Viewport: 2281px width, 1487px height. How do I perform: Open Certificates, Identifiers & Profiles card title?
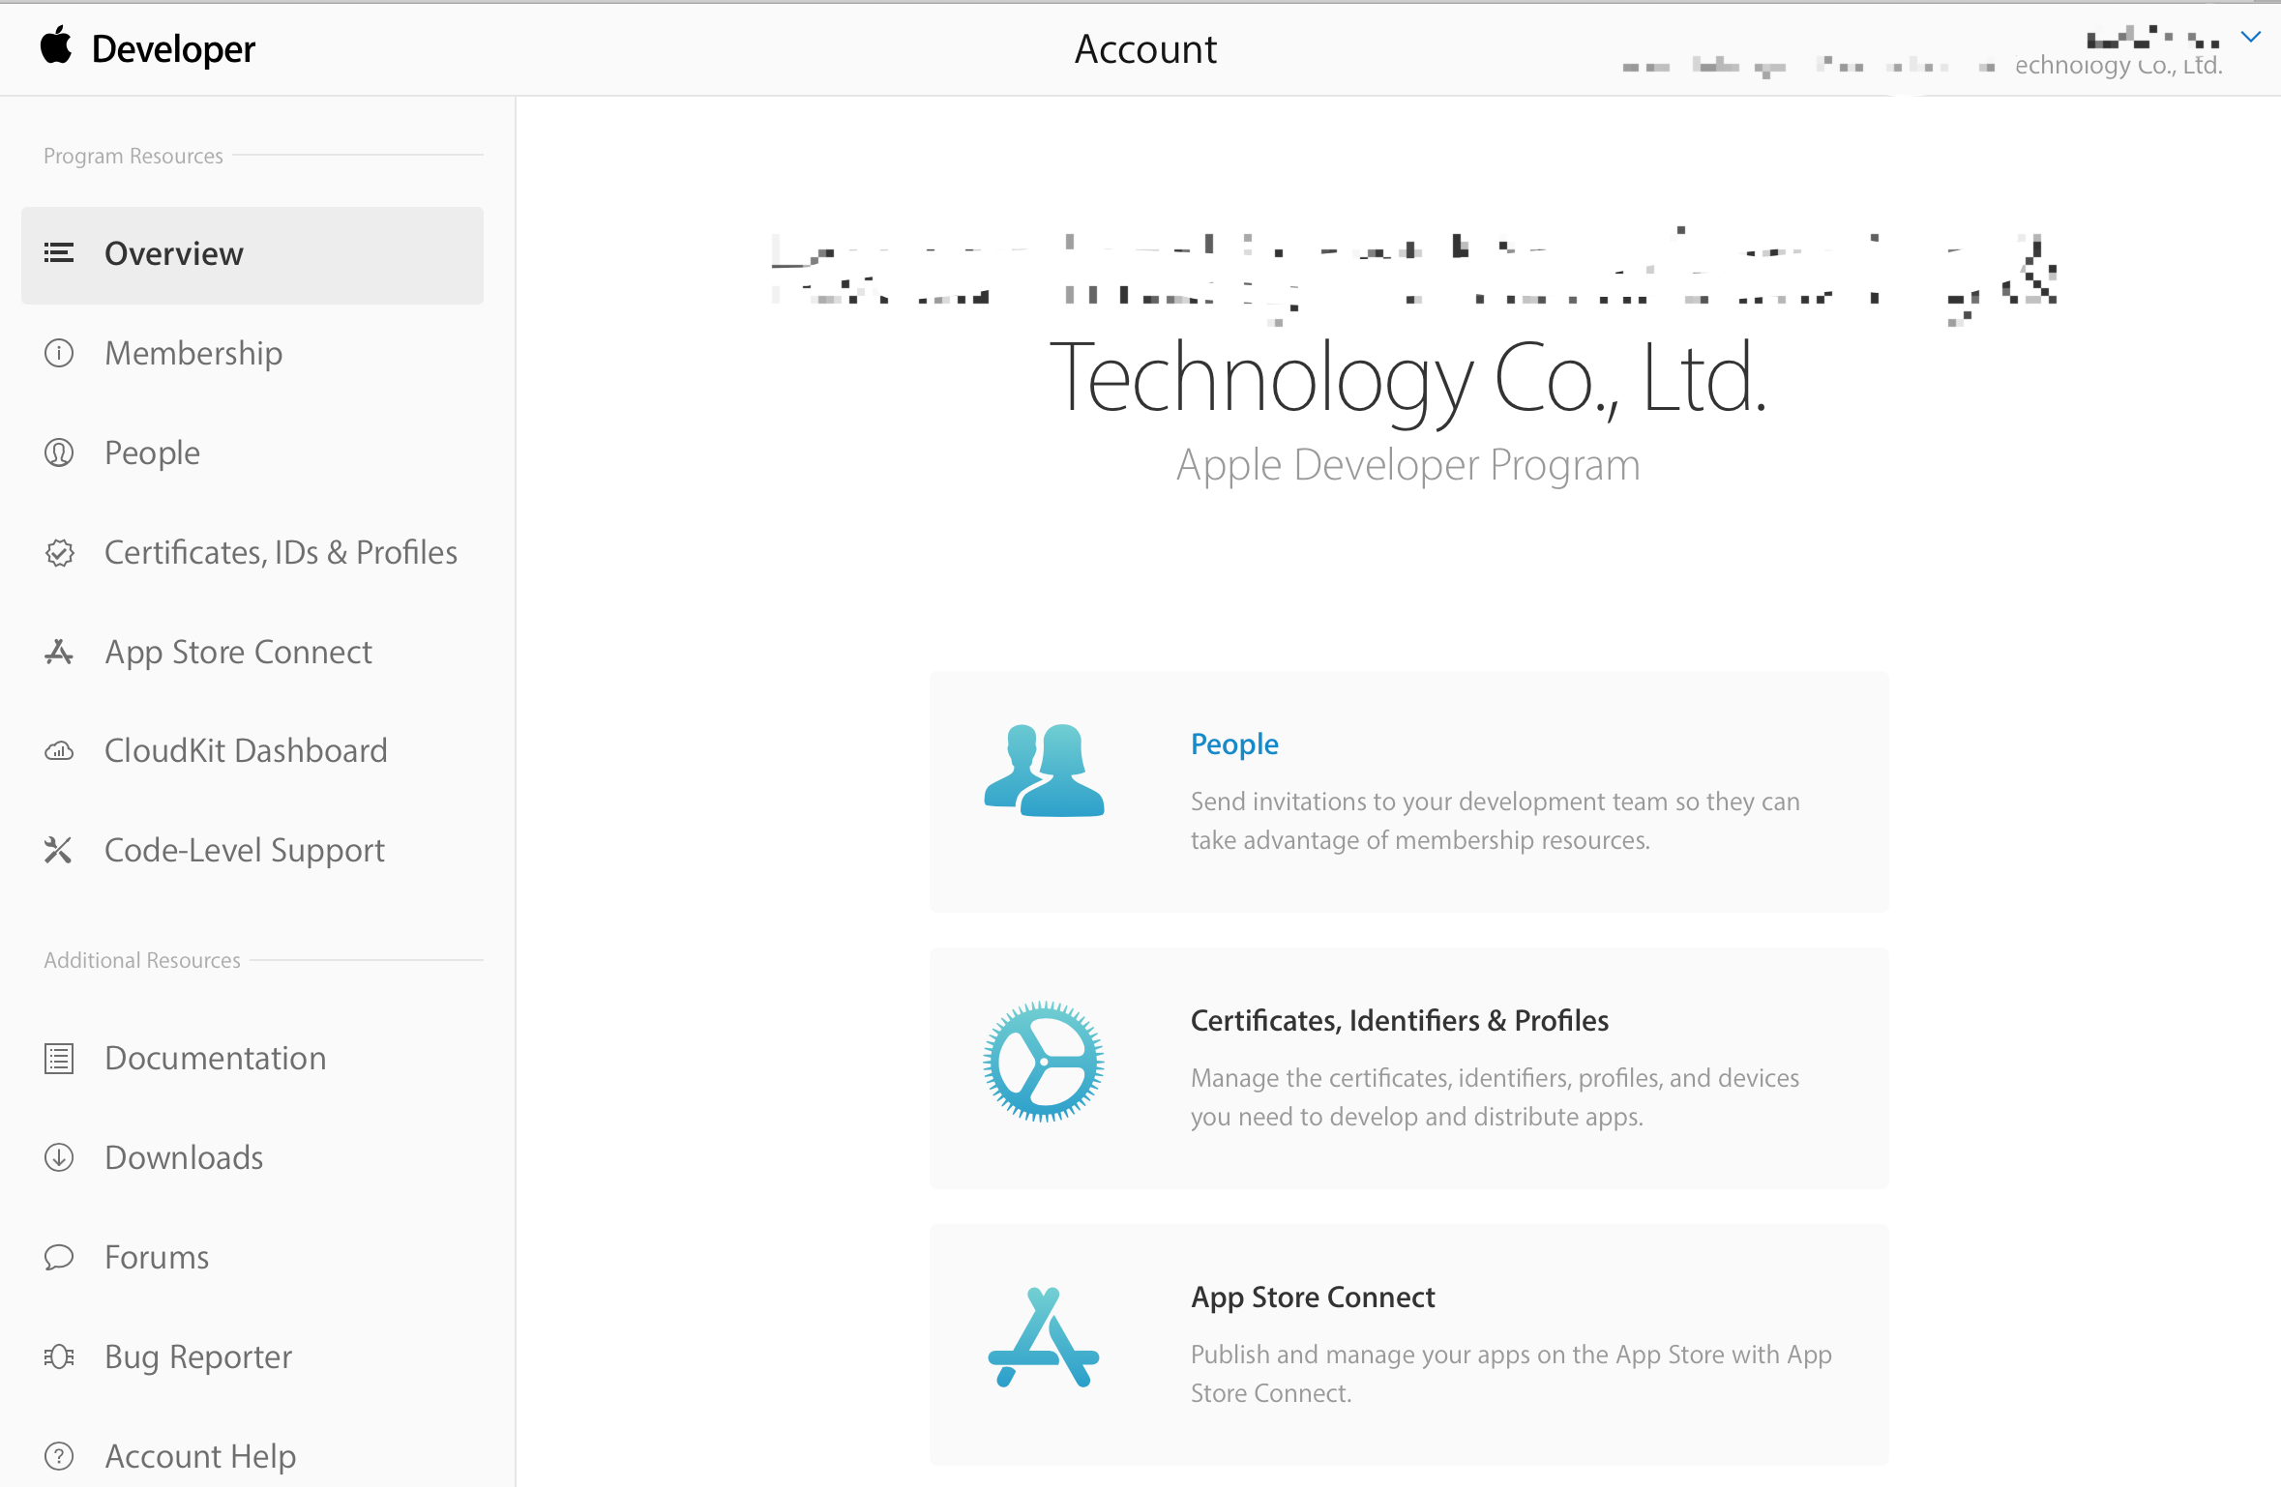point(1399,1020)
